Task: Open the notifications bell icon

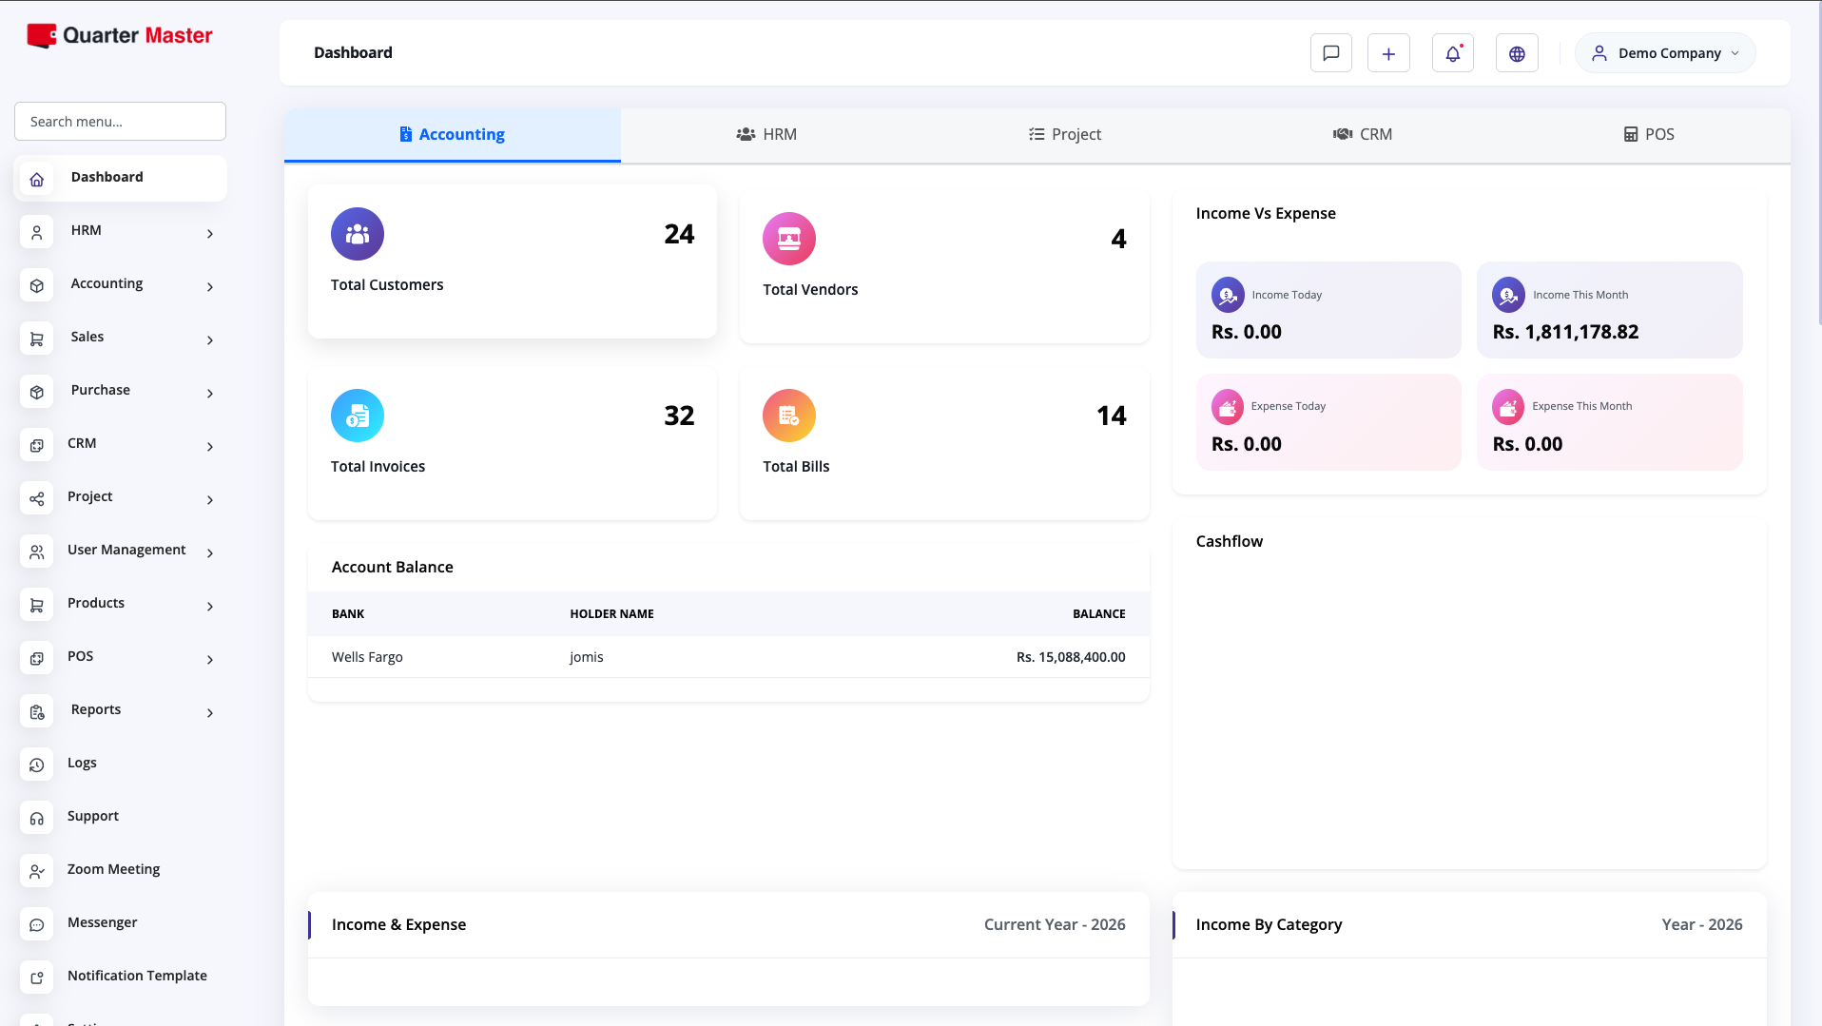Action: coord(1452,53)
